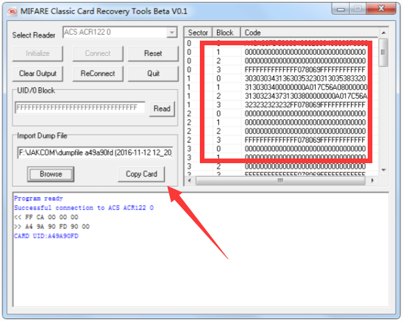Click the Sector column header

click(198, 33)
